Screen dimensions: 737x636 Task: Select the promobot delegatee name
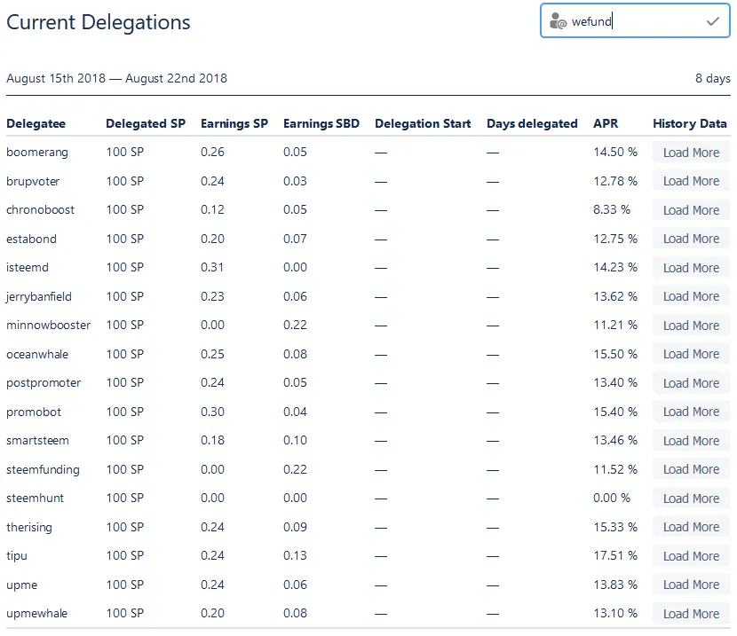(34, 412)
